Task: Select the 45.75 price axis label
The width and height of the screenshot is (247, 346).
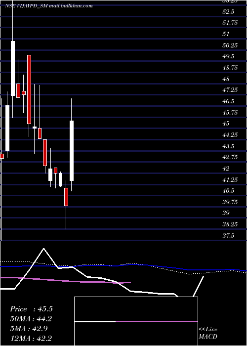Action: pyautogui.click(x=230, y=113)
